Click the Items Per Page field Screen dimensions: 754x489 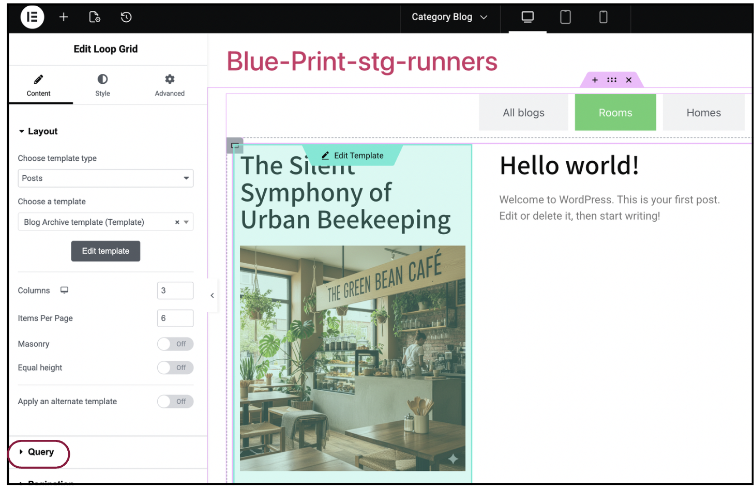click(175, 318)
